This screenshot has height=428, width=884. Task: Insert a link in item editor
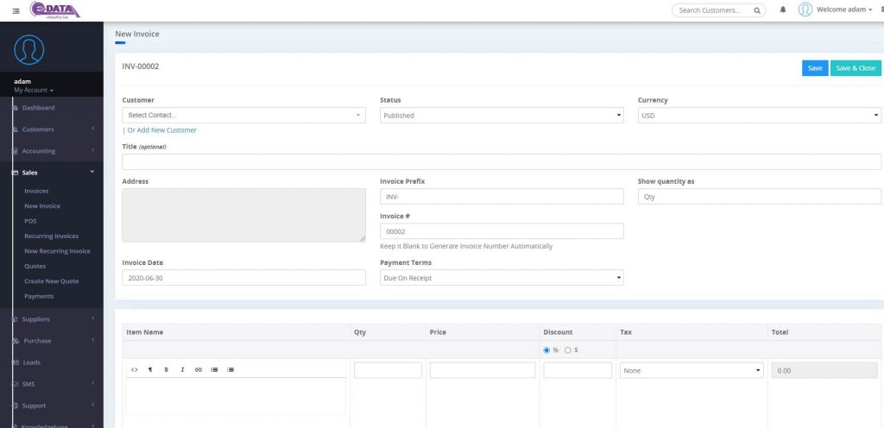pos(198,369)
